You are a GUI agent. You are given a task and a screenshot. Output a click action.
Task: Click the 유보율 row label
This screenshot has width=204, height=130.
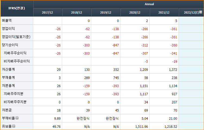point(7,126)
